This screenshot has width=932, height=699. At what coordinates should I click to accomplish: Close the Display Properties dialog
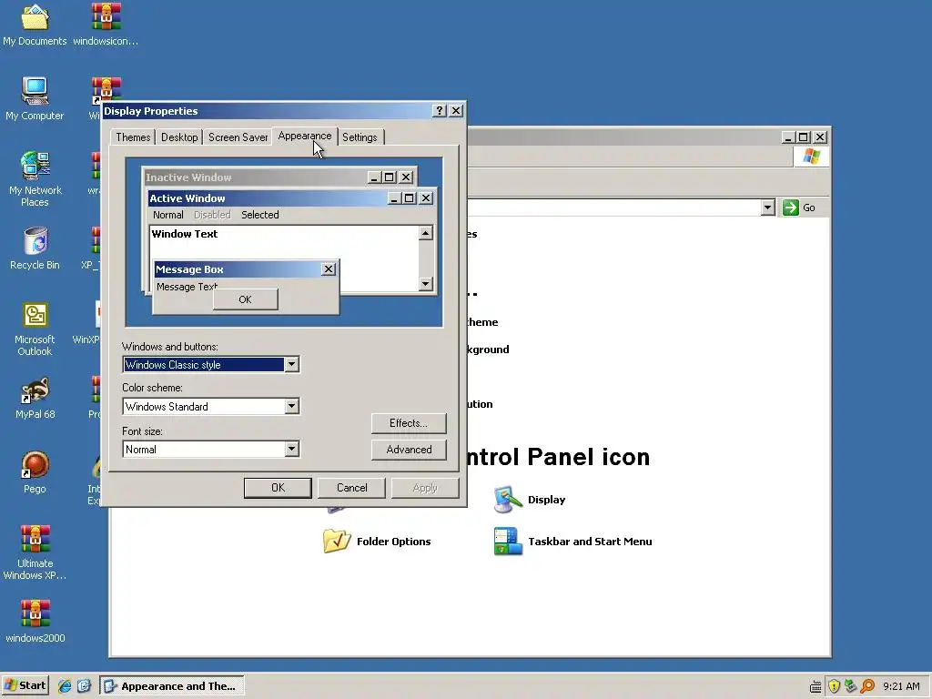point(456,110)
